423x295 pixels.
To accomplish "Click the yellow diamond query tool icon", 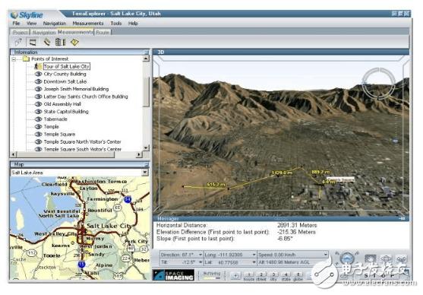I will pyautogui.click(x=74, y=42).
